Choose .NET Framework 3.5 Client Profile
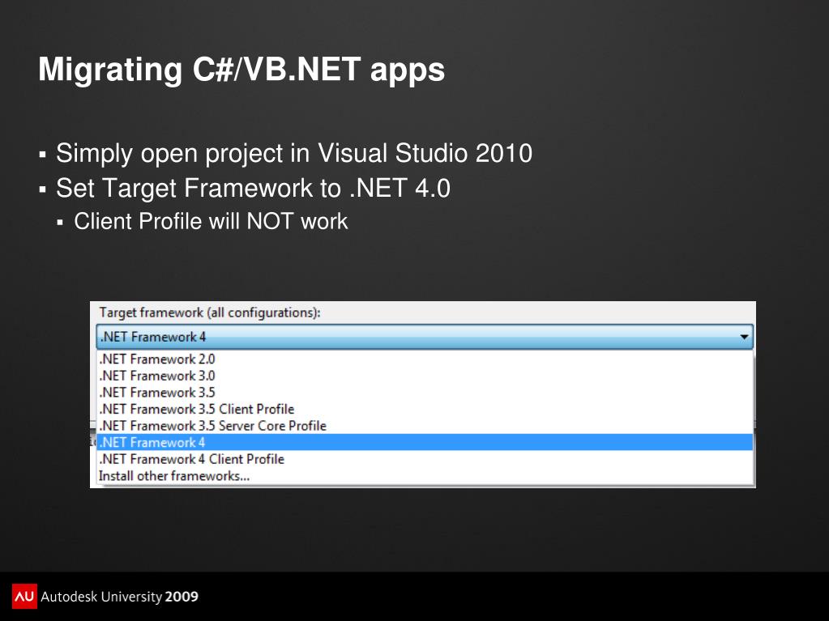Viewport: 829px width, 621px height. pyautogui.click(x=425, y=409)
